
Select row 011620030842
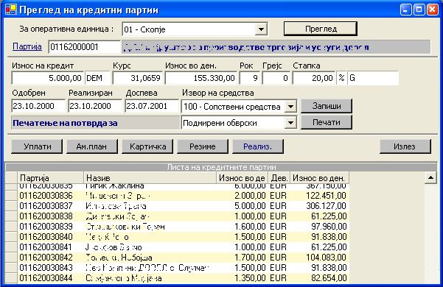point(178,258)
